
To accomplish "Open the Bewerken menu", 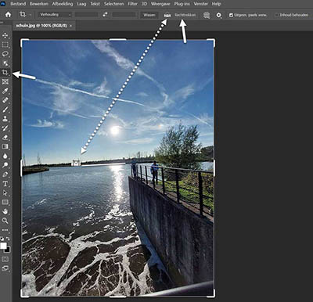I will coord(39,4).
